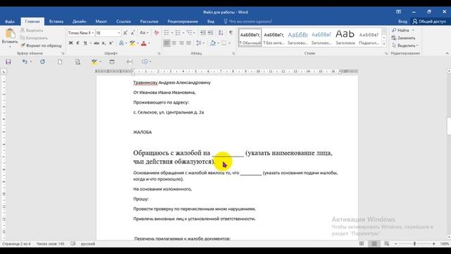This screenshot has width=451, height=254.
Task: Decrease paragraph indent
Action: [203, 33]
